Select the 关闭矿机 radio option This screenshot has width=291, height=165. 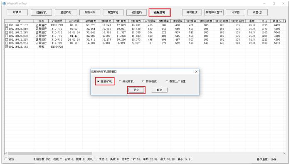pos(126,81)
